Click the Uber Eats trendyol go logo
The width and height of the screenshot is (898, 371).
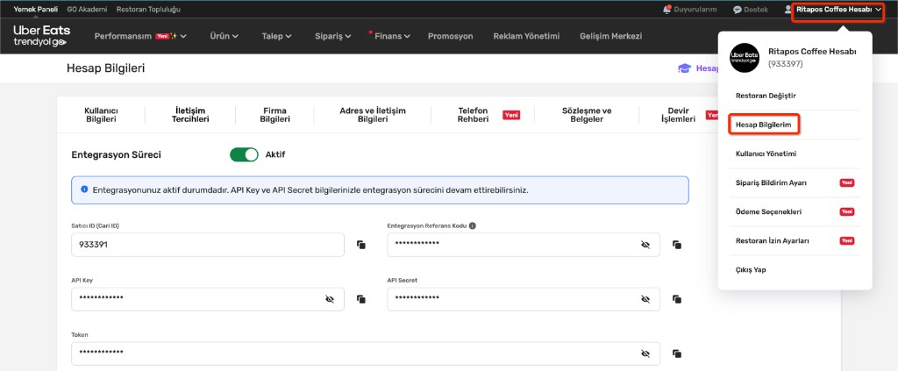pos(40,35)
